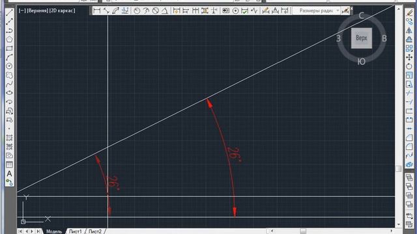Image resolution: width=417 pixels, height=234 pixels.
Task: Click the Ю compass direction on ViewCube
Action: pyautogui.click(x=361, y=62)
